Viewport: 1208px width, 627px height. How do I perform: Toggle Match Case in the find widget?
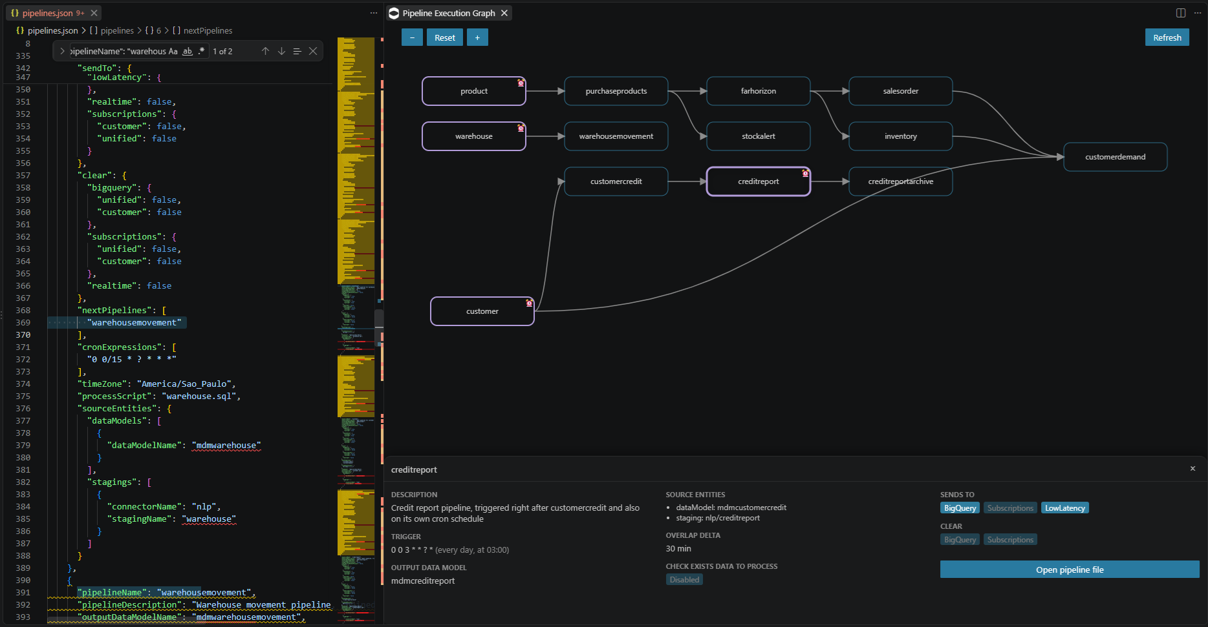pos(173,51)
